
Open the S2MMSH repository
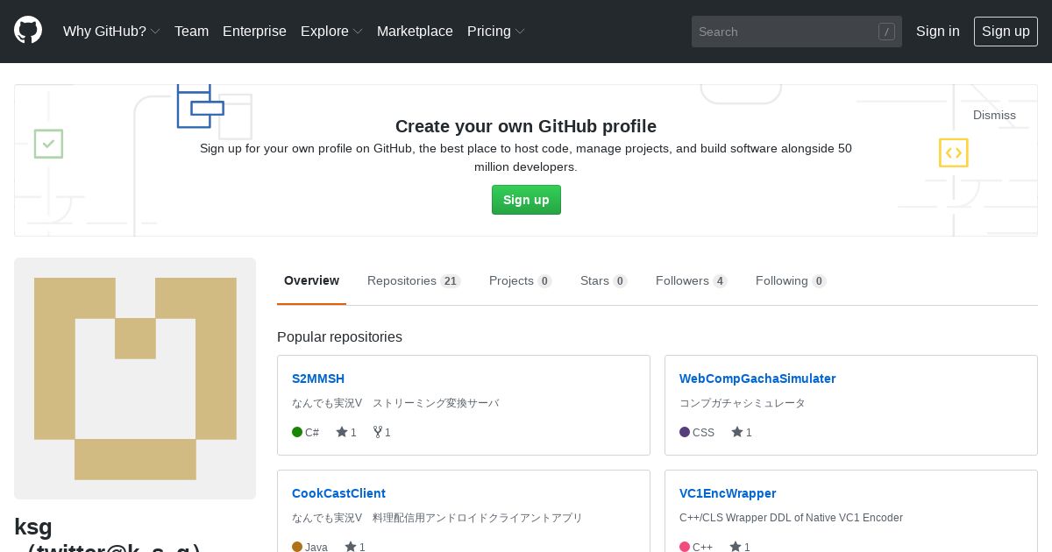[x=318, y=379]
